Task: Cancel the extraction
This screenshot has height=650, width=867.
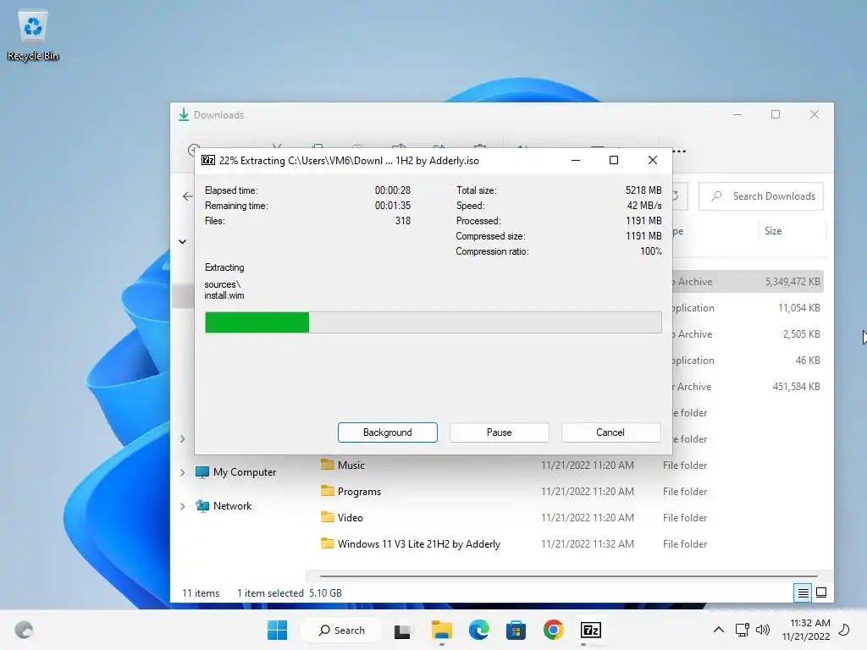Action: [x=610, y=432]
